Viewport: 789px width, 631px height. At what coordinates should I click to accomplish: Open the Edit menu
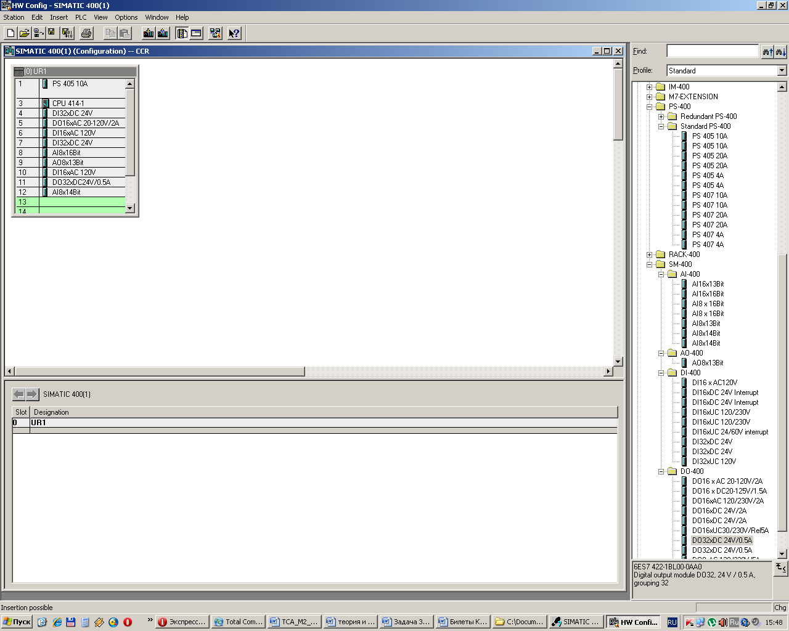37,17
